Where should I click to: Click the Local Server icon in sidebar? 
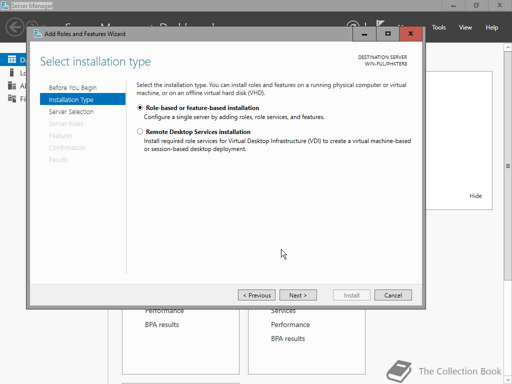[12, 72]
